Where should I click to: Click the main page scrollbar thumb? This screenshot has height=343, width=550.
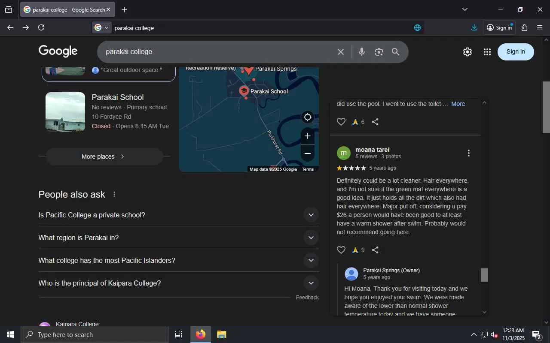pyautogui.click(x=546, y=107)
